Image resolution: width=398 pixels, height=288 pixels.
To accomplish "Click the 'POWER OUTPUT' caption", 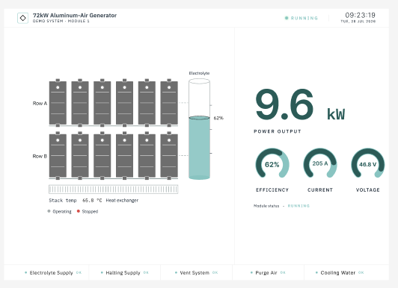I will [x=278, y=131].
